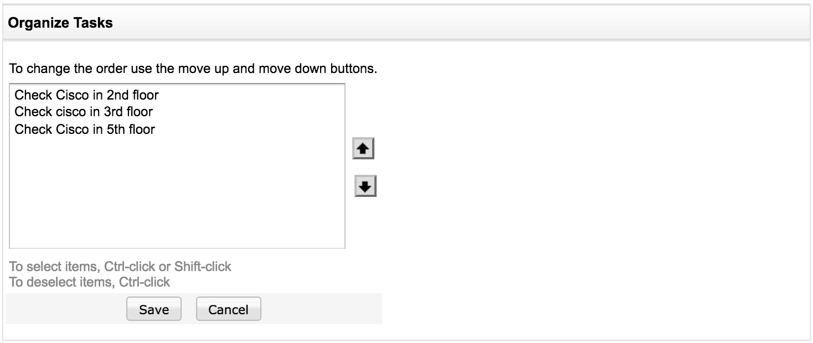Click the gray bar beside the Cancel button
The height and width of the screenshot is (343, 813).
pos(321,309)
